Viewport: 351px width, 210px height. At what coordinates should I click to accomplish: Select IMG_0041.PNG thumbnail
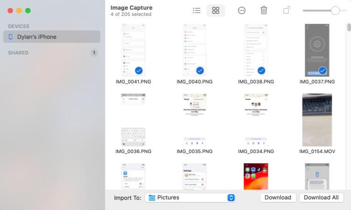[133, 50]
